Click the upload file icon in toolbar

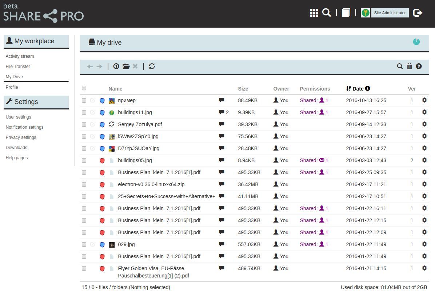(116, 66)
